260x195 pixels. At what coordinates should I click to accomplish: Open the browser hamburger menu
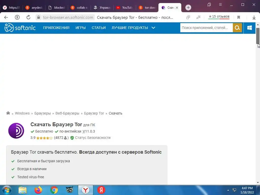[x=220, y=5]
